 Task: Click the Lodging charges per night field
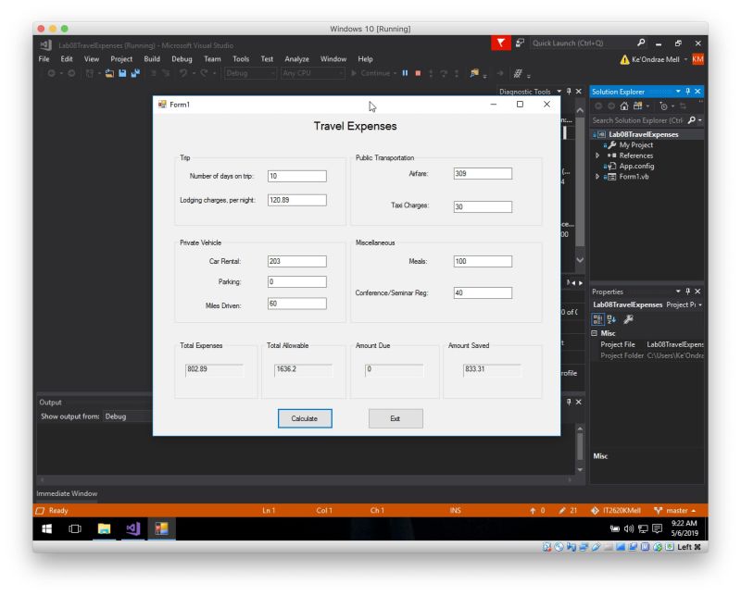click(296, 200)
